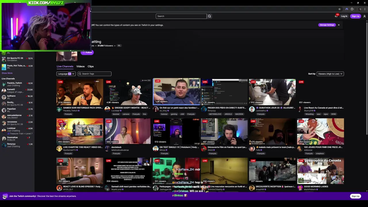Open RyoSenseiTV avatar under stream card
The width and height of the screenshot is (368, 207).
pos(59,149)
